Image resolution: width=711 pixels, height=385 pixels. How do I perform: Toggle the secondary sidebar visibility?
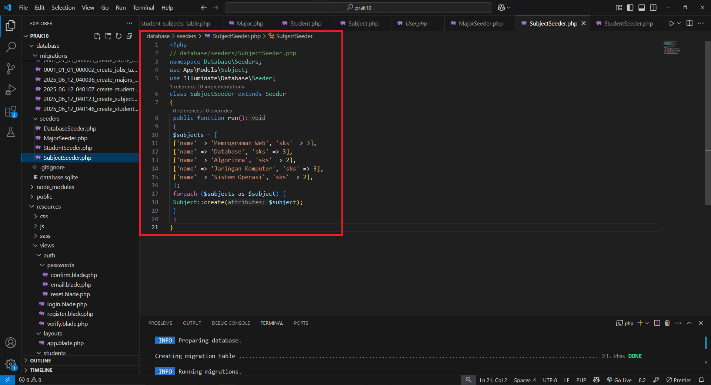(x=654, y=7)
